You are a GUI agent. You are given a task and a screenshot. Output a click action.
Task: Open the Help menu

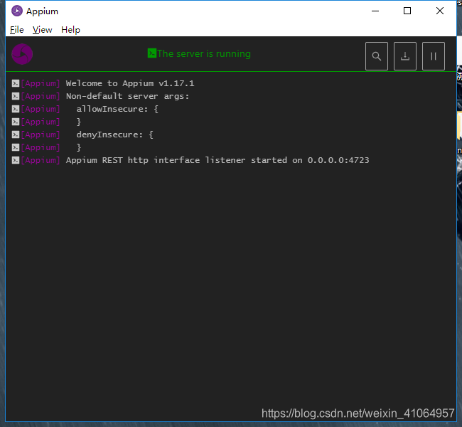[70, 30]
